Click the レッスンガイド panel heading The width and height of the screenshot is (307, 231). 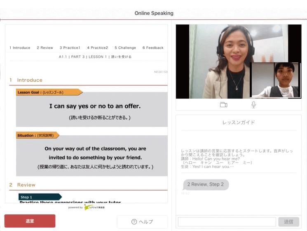[x=239, y=123]
